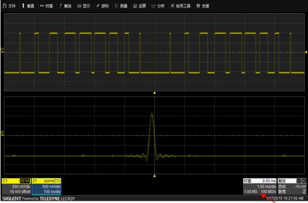The height and width of the screenshot is (203, 308).
Task: Click the trigger flag icon beside 触发
Action: click(x=61, y=6)
